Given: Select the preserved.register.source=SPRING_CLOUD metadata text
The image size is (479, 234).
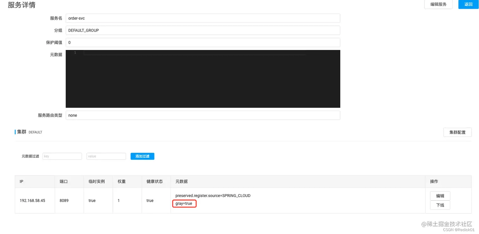Looking at the screenshot, I should [x=213, y=196].
